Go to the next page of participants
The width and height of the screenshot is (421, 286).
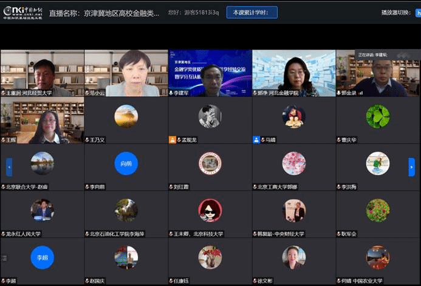coord(412,167)
